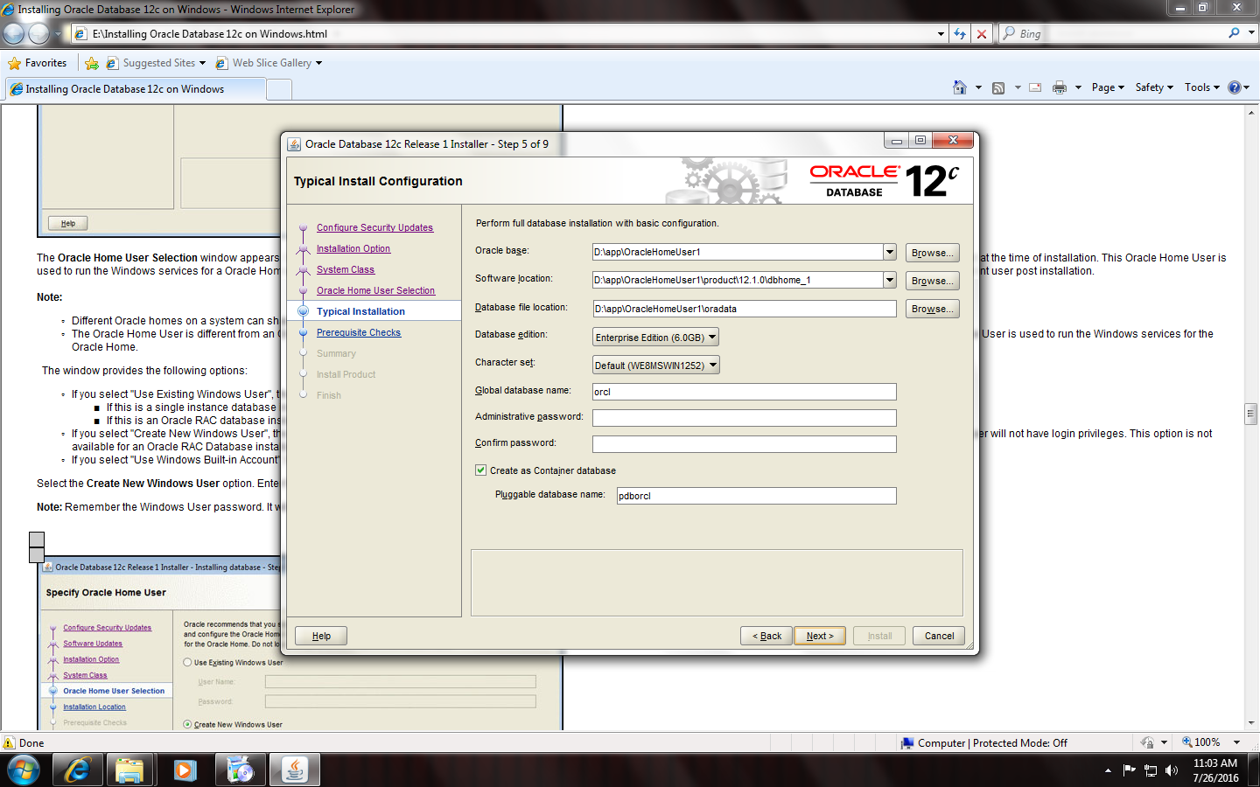Image resolution: width=1260 pixels, height=787 pixels.
Task: Open Windows Media Player in taskbar
Action: [x=184, y=770]
